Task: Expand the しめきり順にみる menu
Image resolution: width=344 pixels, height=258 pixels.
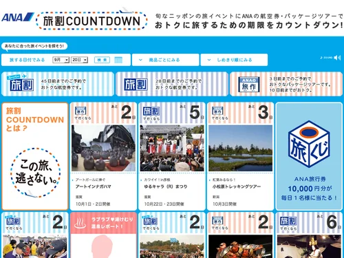Action: pos(234,60)
